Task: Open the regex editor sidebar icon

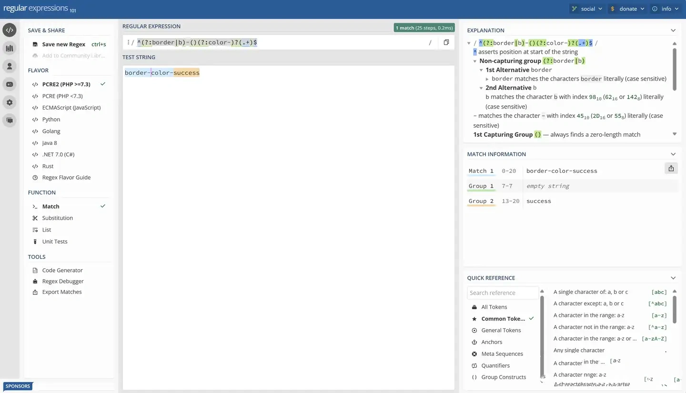Action: (x=10, y=30)
